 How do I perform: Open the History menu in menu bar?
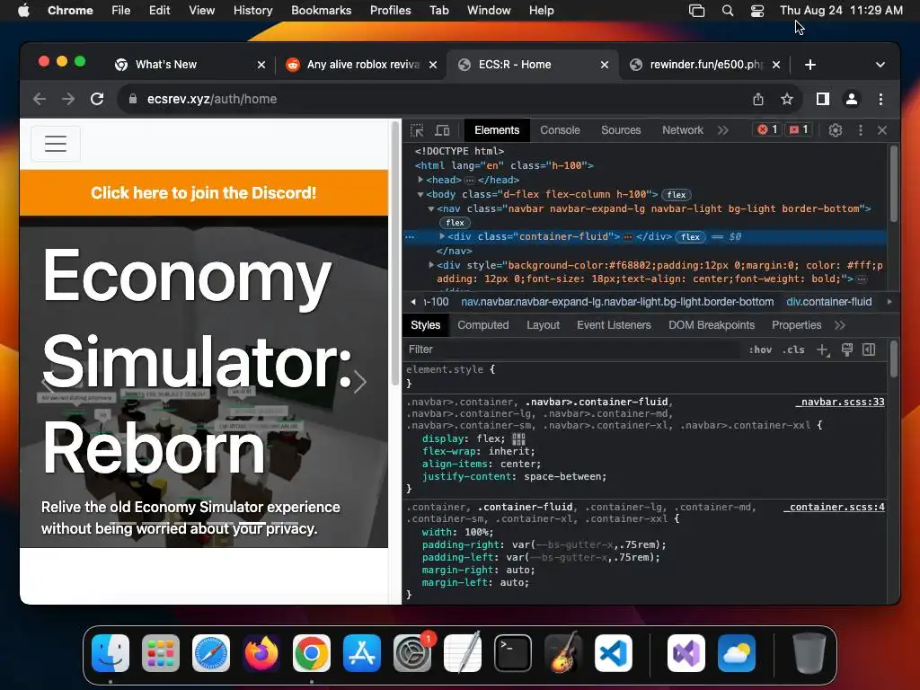tap(252, 10)
